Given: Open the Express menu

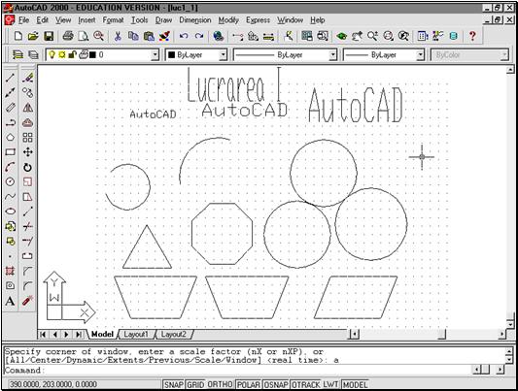Looking at the screenshot, I should [258, 20].
